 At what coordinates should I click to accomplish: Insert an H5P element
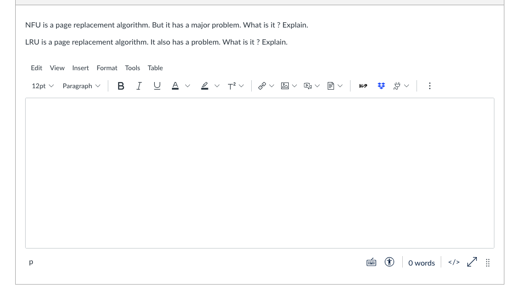click(363, 86)
